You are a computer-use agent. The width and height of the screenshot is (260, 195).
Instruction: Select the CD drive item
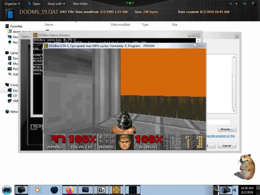click(13, 95)
